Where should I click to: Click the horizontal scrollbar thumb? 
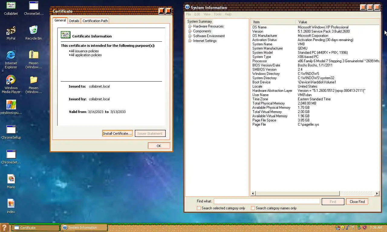[x=298, y=193]
